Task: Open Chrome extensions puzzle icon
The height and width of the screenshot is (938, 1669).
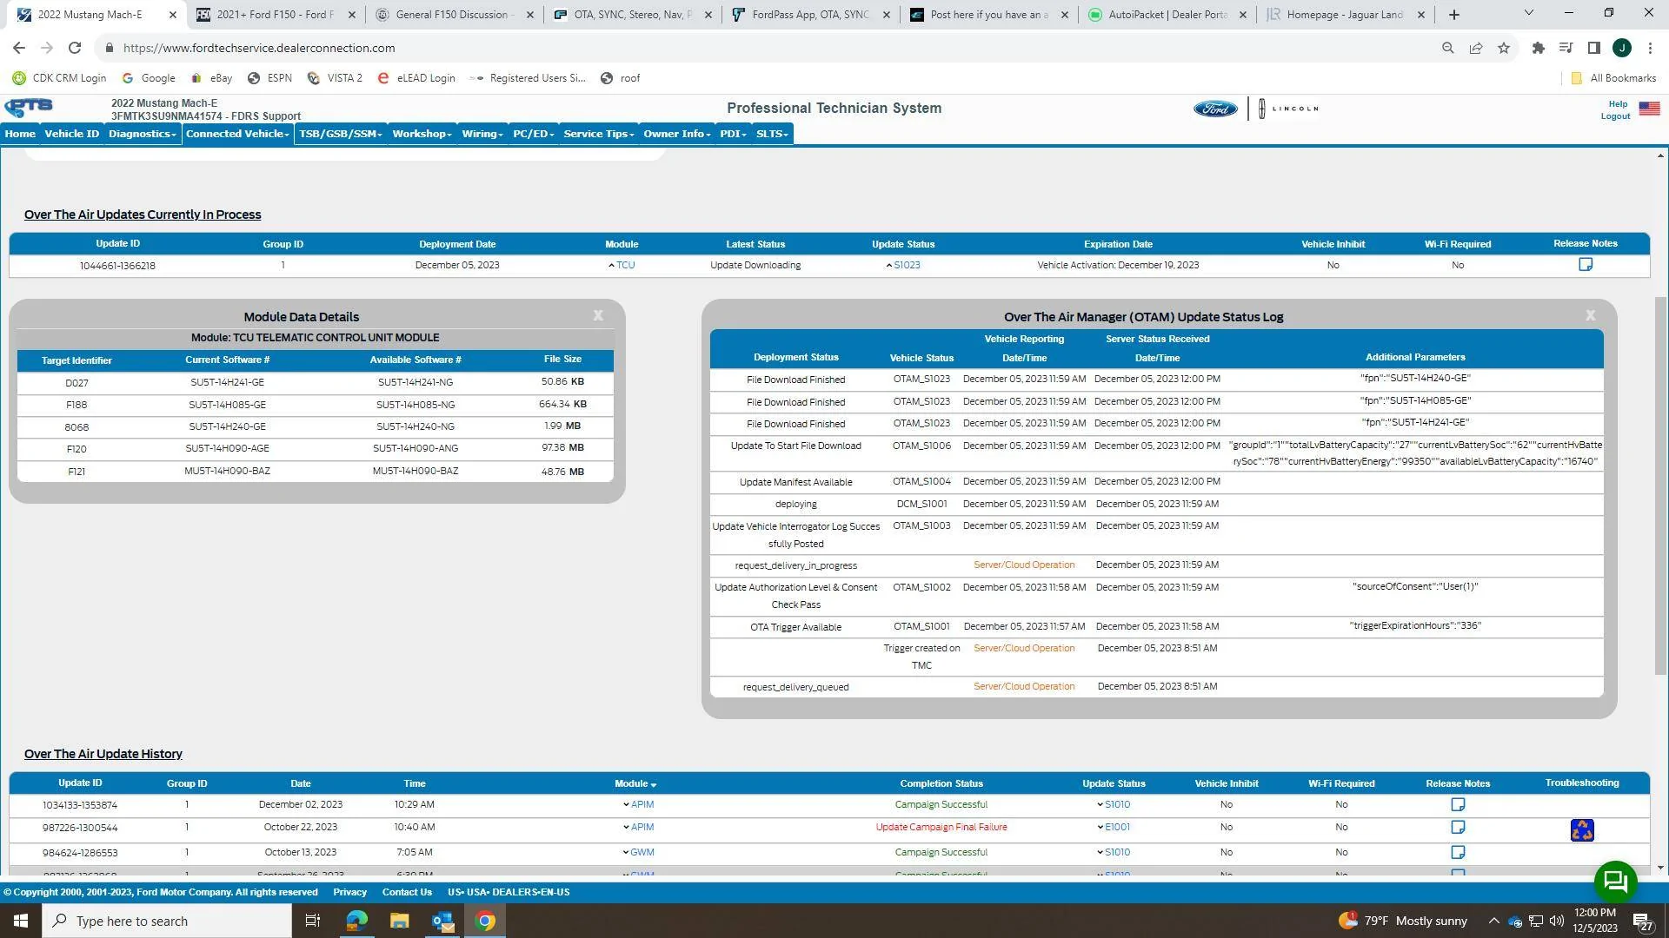Action: (x=1539, y=48)
